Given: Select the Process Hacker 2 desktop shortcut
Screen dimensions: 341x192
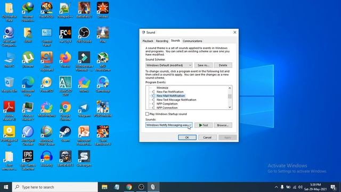Looking at the screenshot, I should tap(28, 111).
